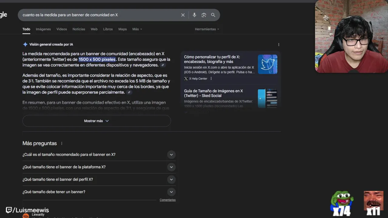Image resolution: width=388 pixels, height=218 pixels.
Task: Open the Linearity search result
Action: coord(38,215)
